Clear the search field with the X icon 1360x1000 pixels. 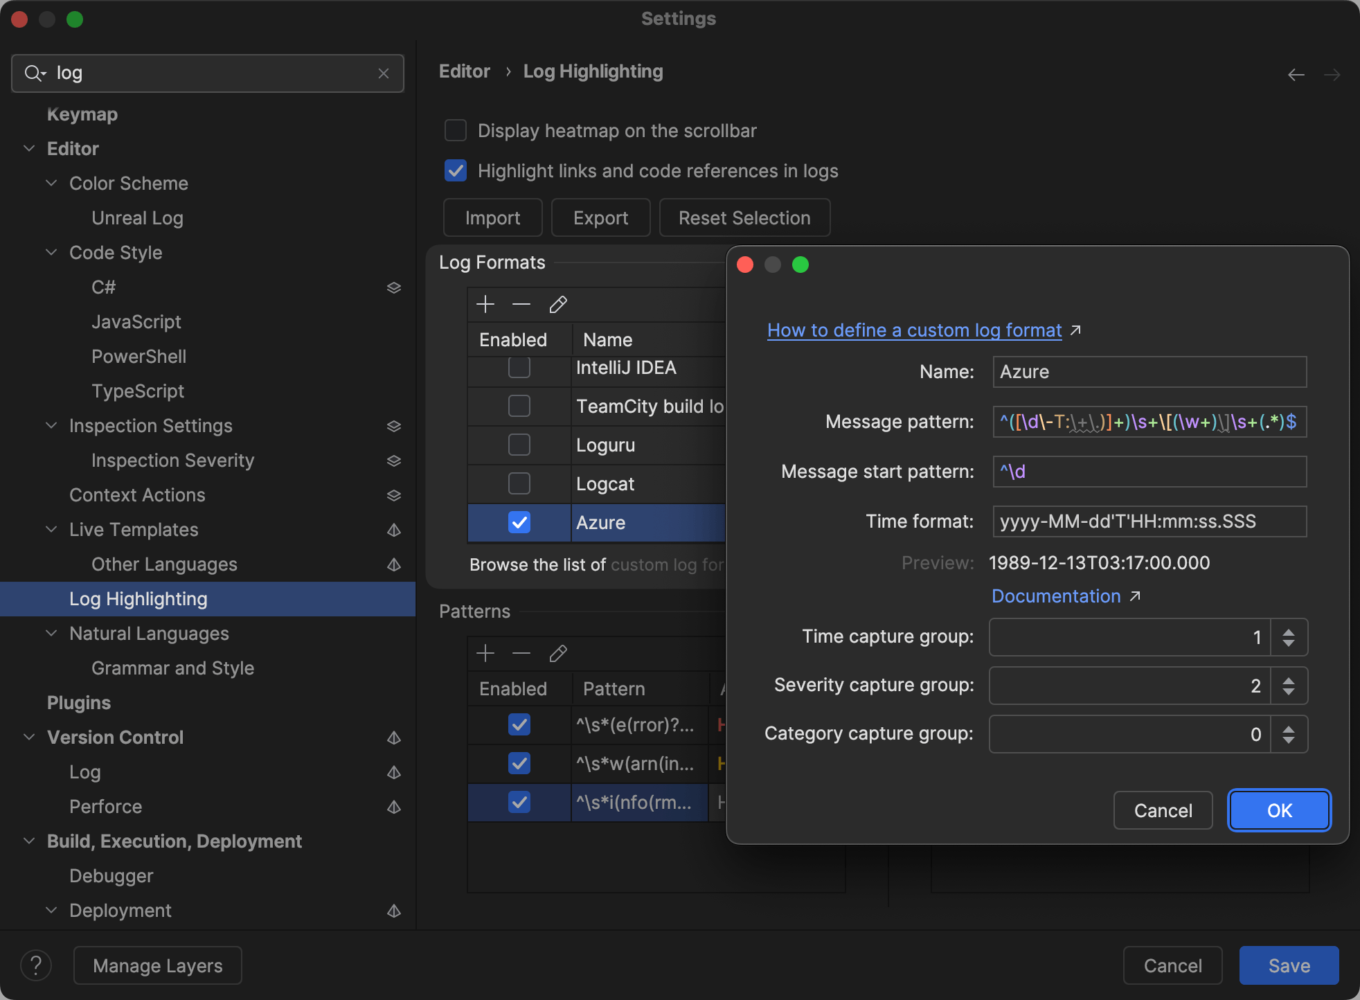(x=384, y=73)
